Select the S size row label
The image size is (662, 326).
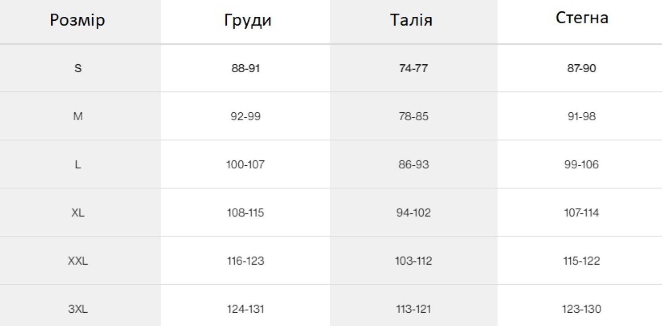(x=78, y=69)
